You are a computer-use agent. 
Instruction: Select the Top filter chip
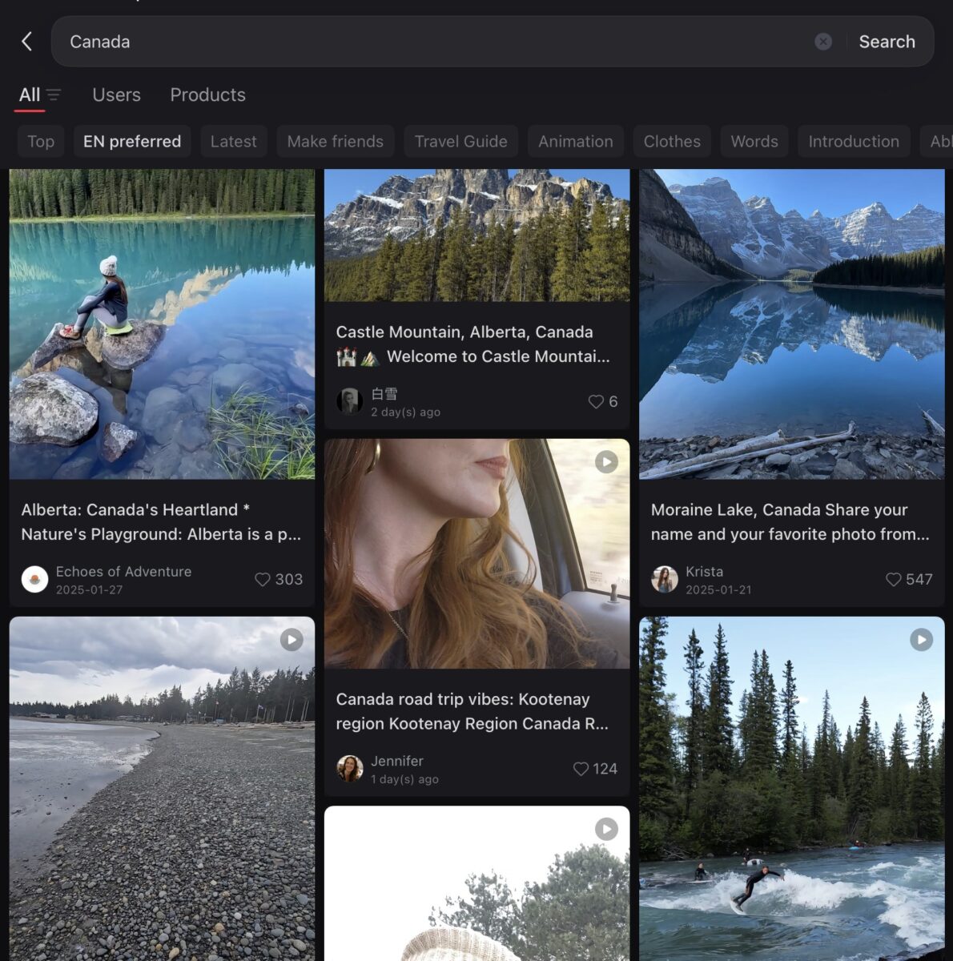tap(41, 142)
